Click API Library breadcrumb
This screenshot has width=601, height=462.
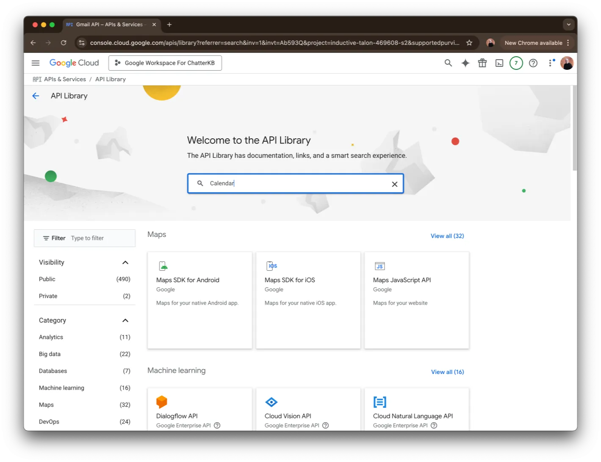coord(111,79)
